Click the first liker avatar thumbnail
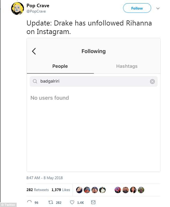170x207 pixels. (79, 190)
